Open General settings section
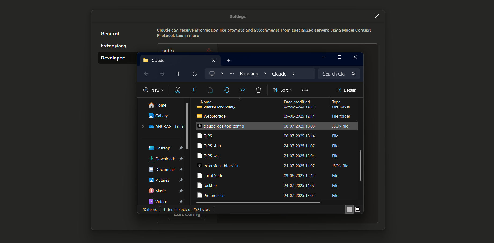Viewport: 494px width, 243px height. [110, 34]
